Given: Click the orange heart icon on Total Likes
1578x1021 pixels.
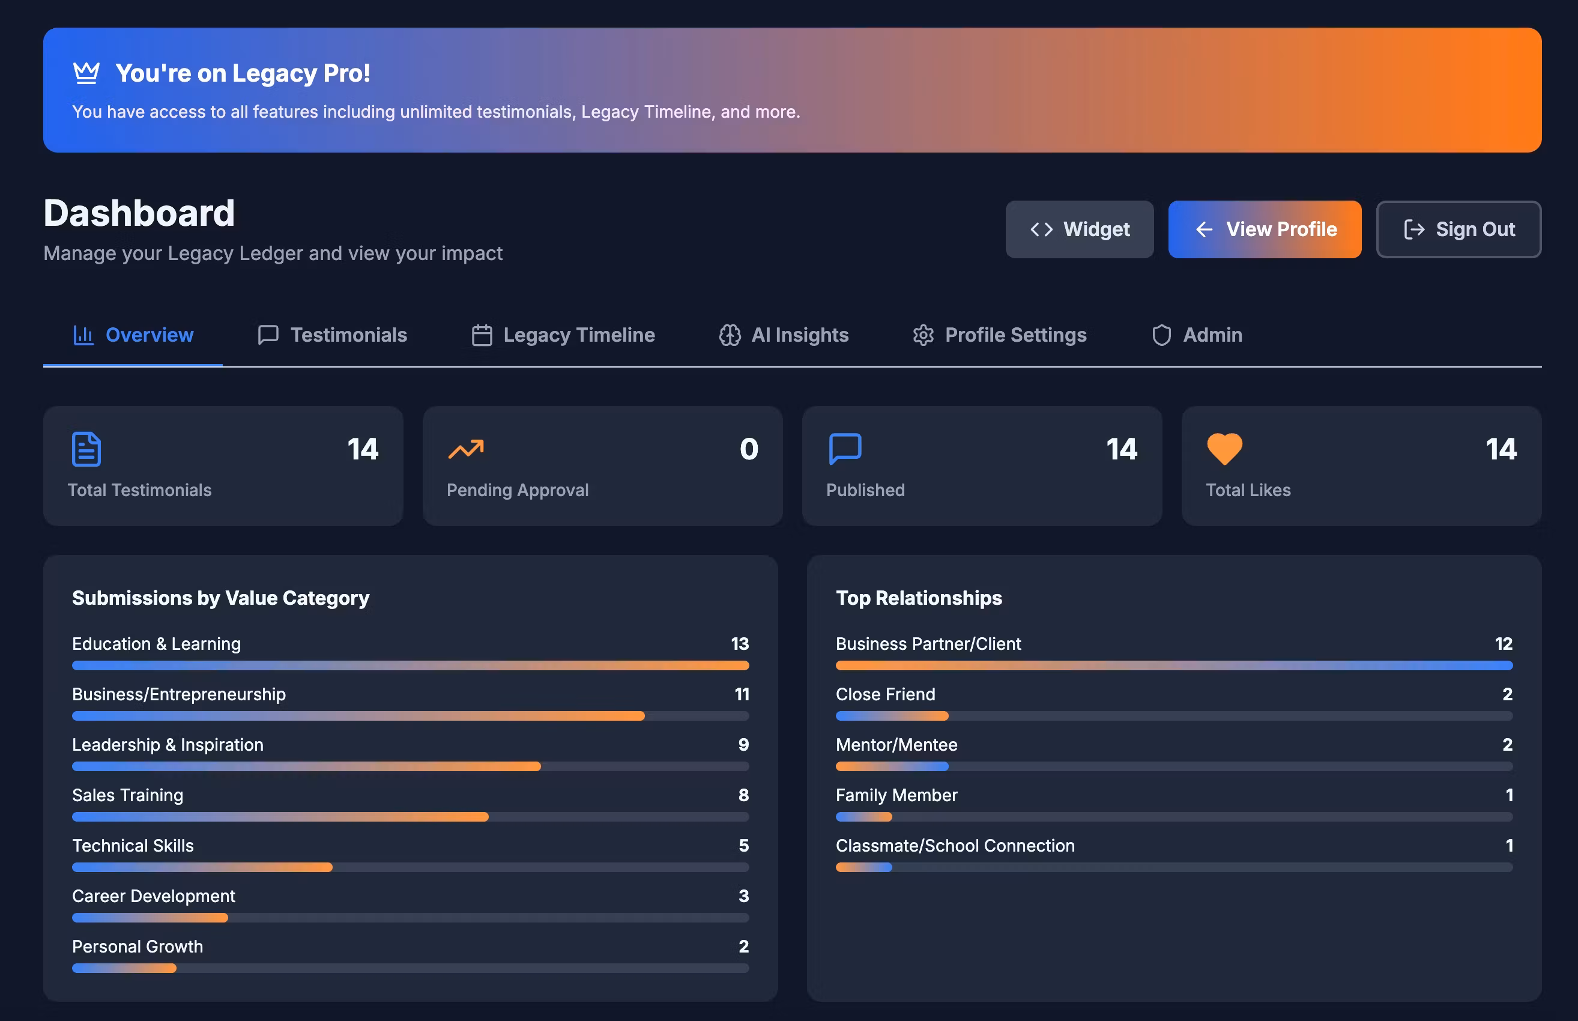Looking at the screenshot, I should click(1224, 449).
